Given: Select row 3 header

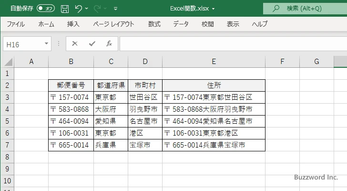Looking at the screenshot, I should [x=7, y=97].
